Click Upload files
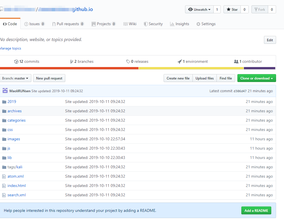284x224 pixels. (x=205, y=78)
